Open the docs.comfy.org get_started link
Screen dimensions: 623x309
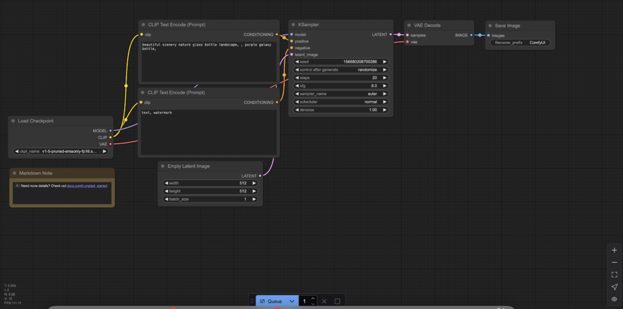click(x=87, y=186)
